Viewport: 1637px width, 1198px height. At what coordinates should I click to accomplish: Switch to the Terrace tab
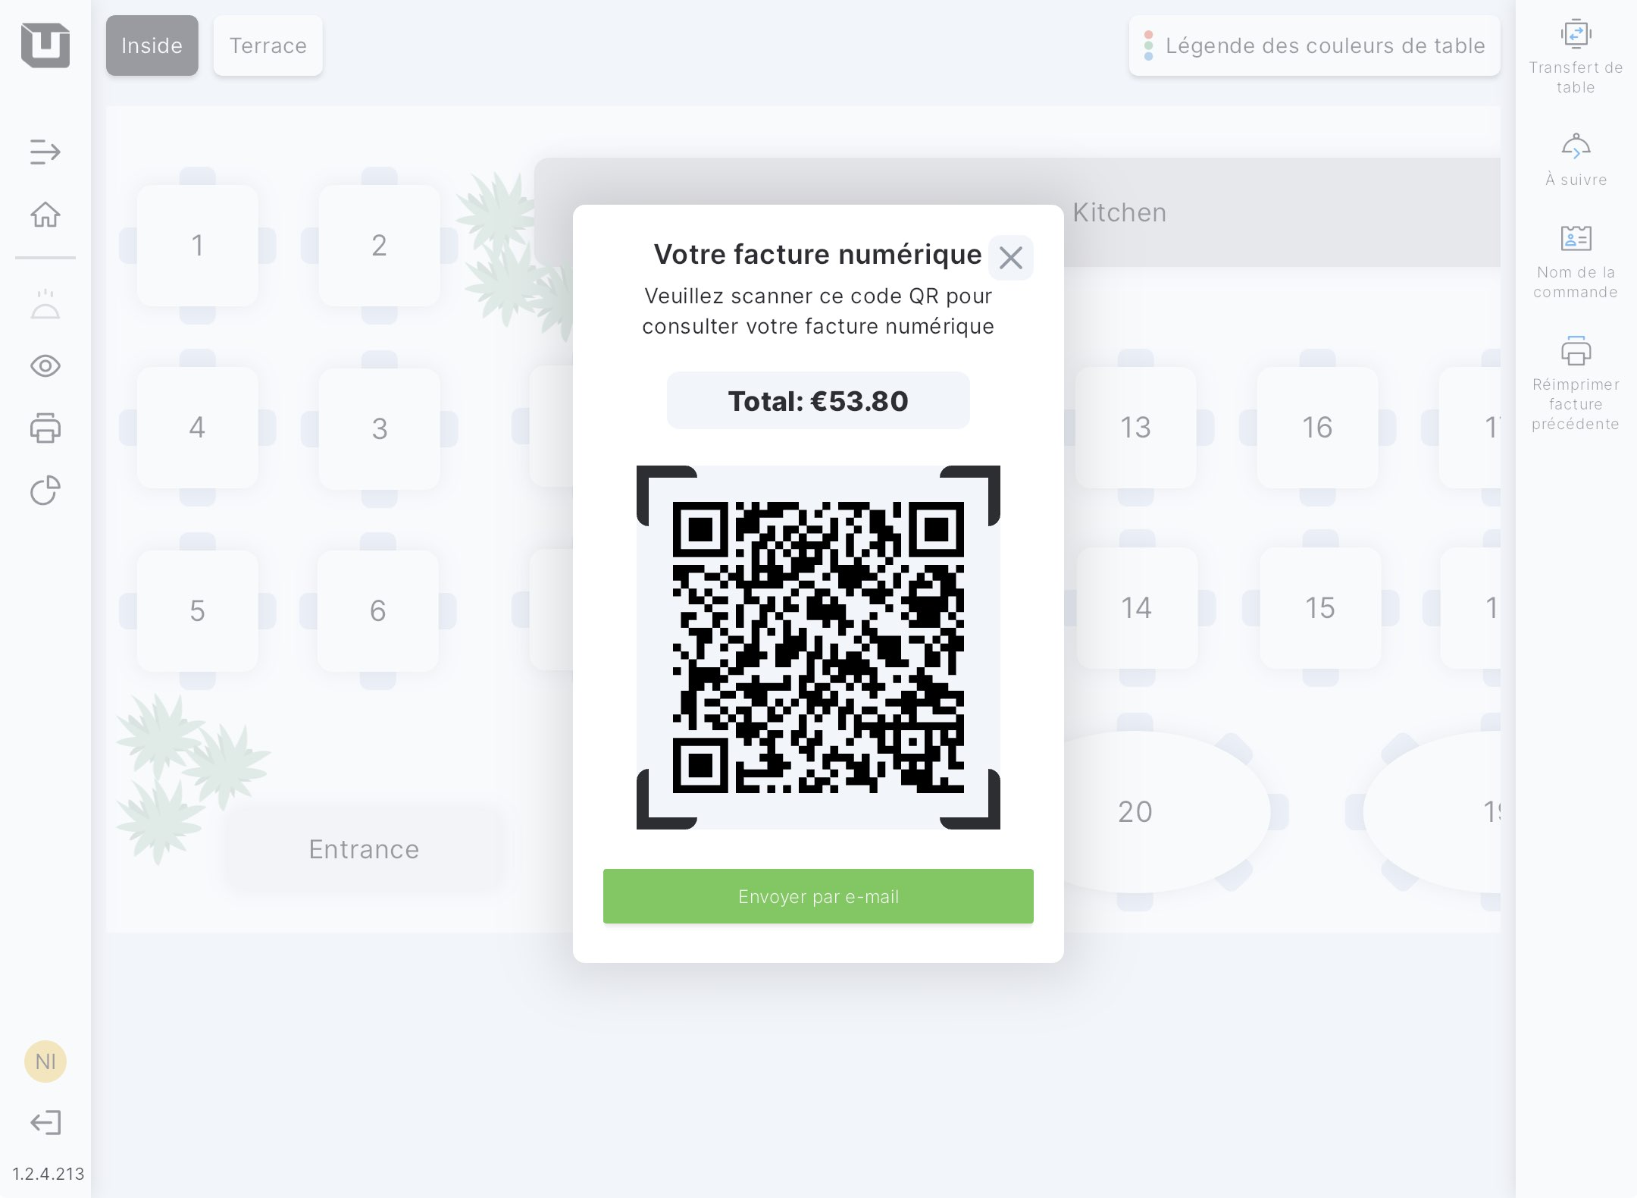tap(268, 45)
